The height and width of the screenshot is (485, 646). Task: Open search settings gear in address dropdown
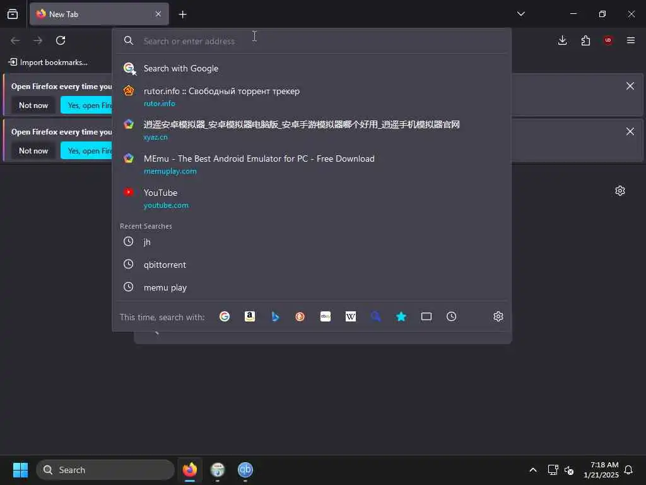coord(498,316)
